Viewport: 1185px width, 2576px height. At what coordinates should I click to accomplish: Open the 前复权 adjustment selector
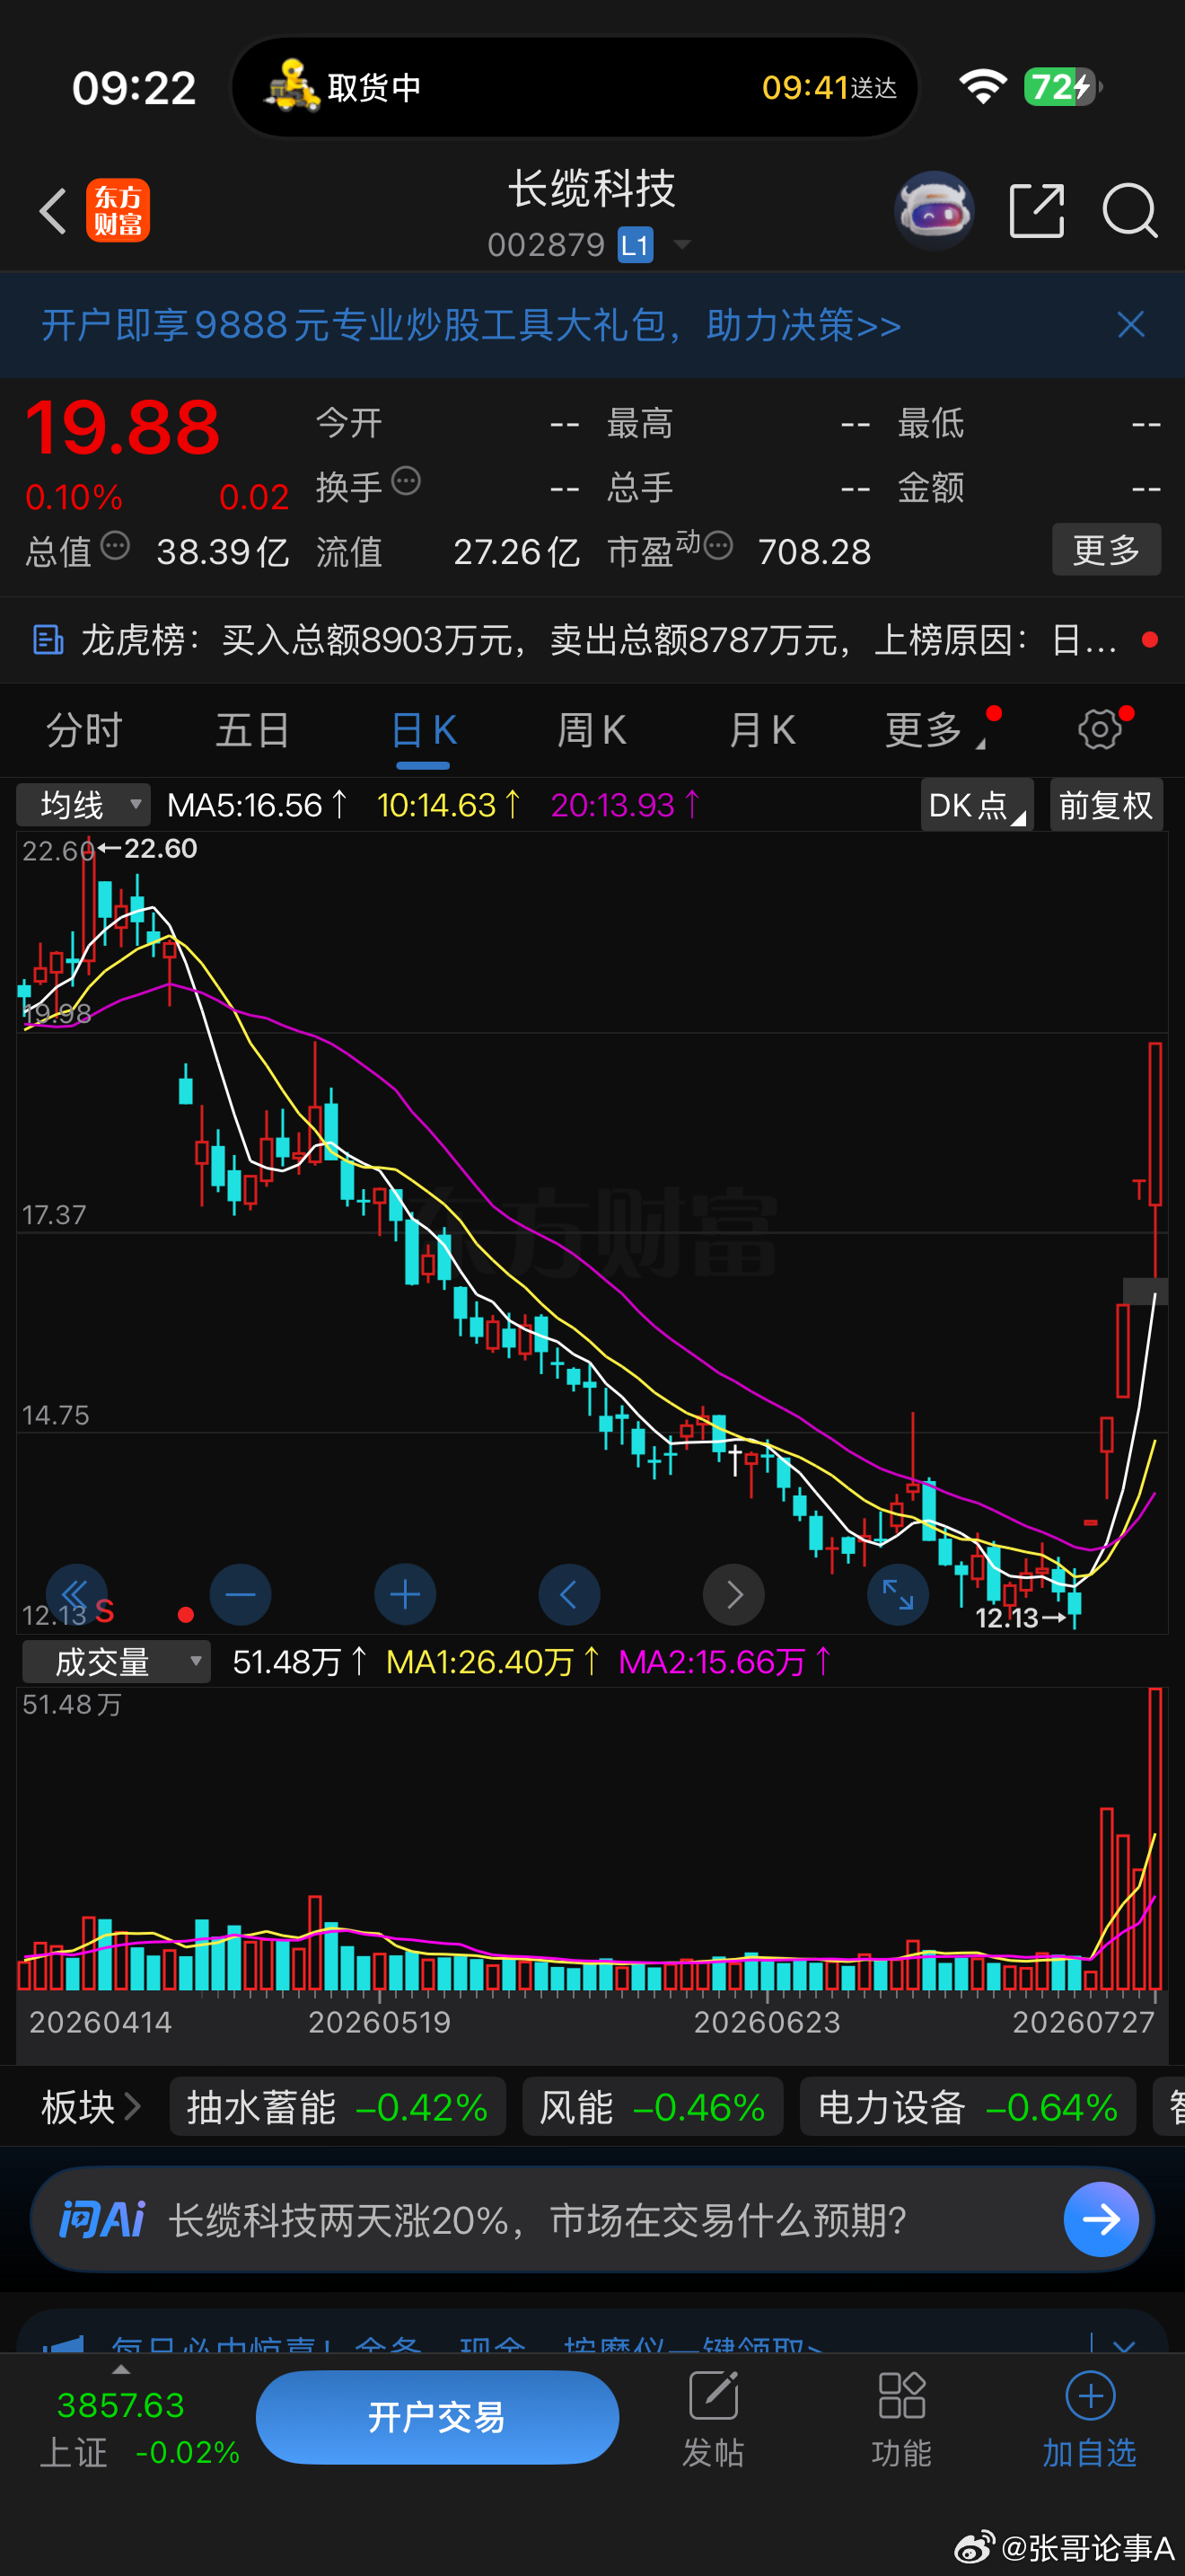1106,805
